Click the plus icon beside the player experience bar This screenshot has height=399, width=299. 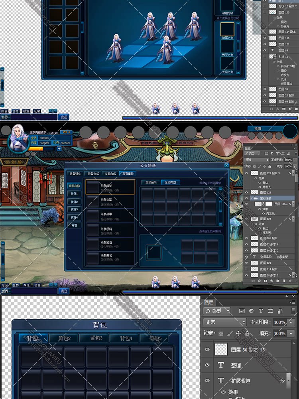pos(59,148)
